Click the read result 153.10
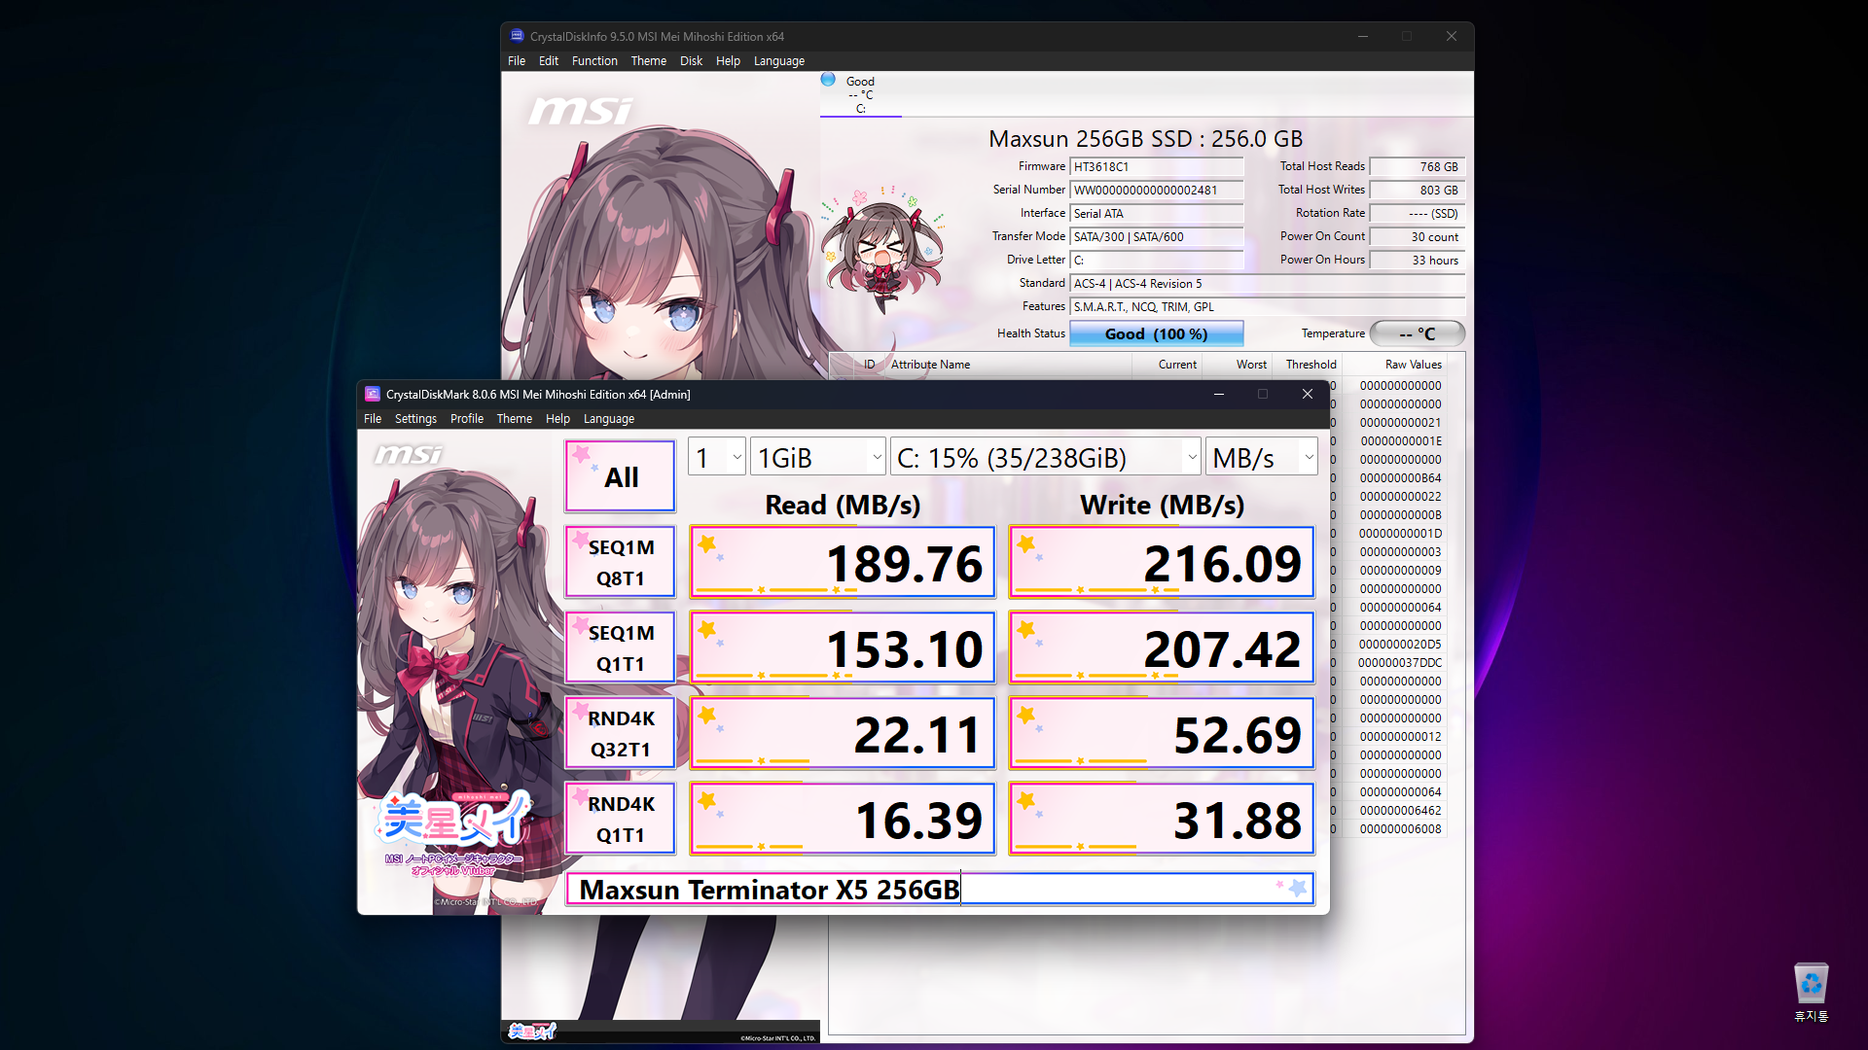The width and height of the screenshot is (1868, 1050). click(x=843, y=647)
